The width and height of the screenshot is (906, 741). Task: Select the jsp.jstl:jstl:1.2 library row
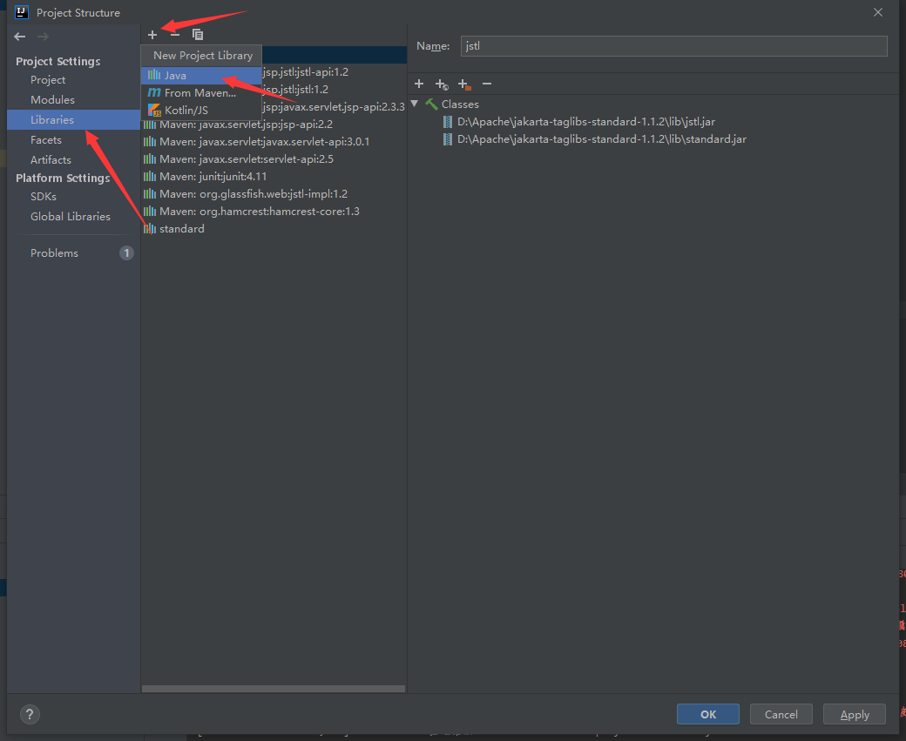point(334,90)
